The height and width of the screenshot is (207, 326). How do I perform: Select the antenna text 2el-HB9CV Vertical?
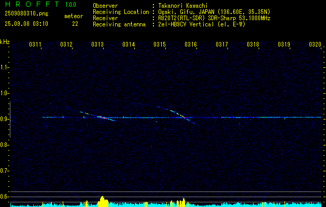click(186, 24)
